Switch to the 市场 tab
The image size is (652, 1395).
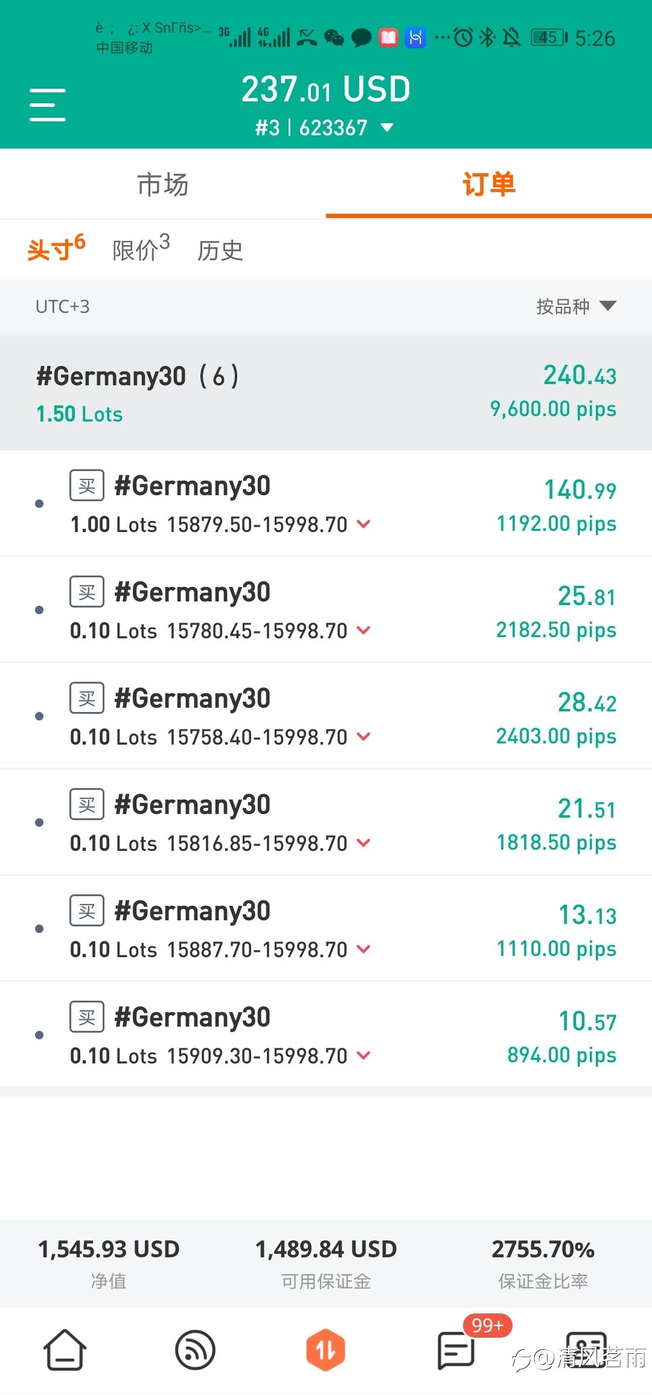pyautogui.click(x=163, y=184)
